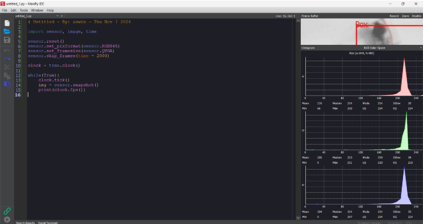Screen dimensions: 423x224
Task: Open the Search Results panel
Action: point(25,223)
